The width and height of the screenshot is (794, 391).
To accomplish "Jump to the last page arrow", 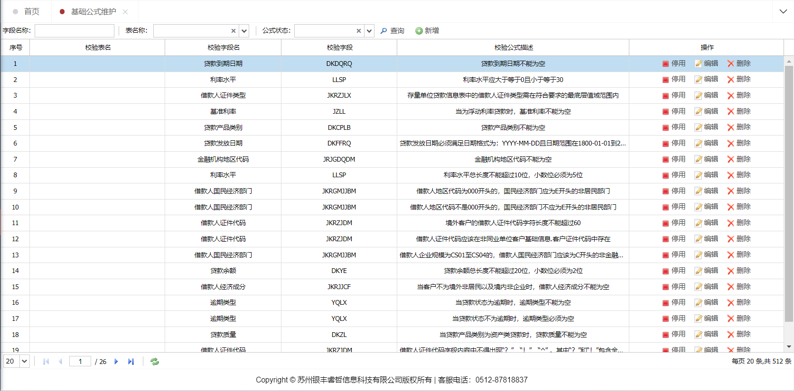I will (x=131, y=362).
